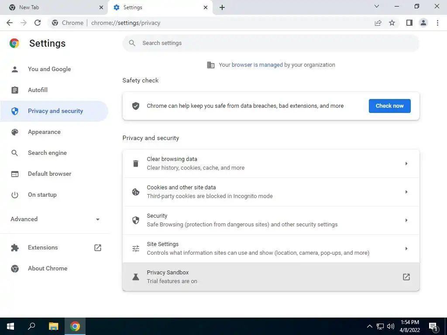This screenshot has width=447, height=335.
Task: Open On startup settings
Action: 54,195
